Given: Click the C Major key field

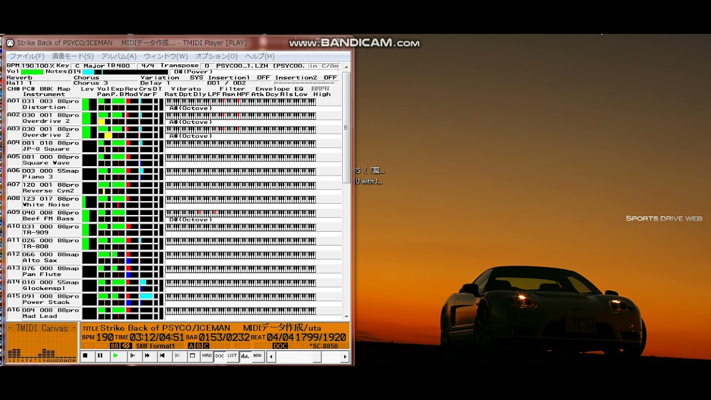Looking at the screenshot, I should (88, 66).
